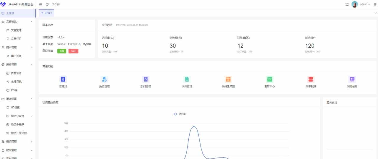
Task: Open the 部门管理 shortcut icon
Action: [146, 79]
